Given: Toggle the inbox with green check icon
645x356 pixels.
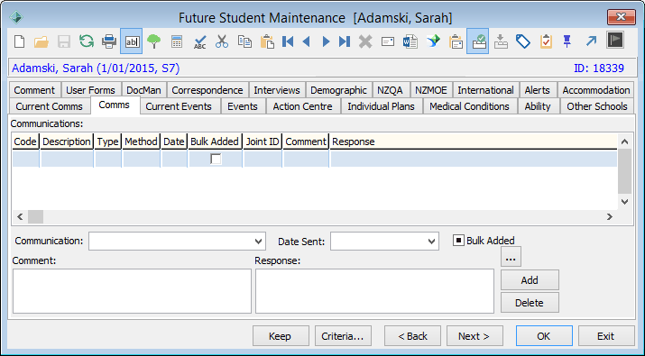Looking at the screenshot, I should tap(477, 41).
